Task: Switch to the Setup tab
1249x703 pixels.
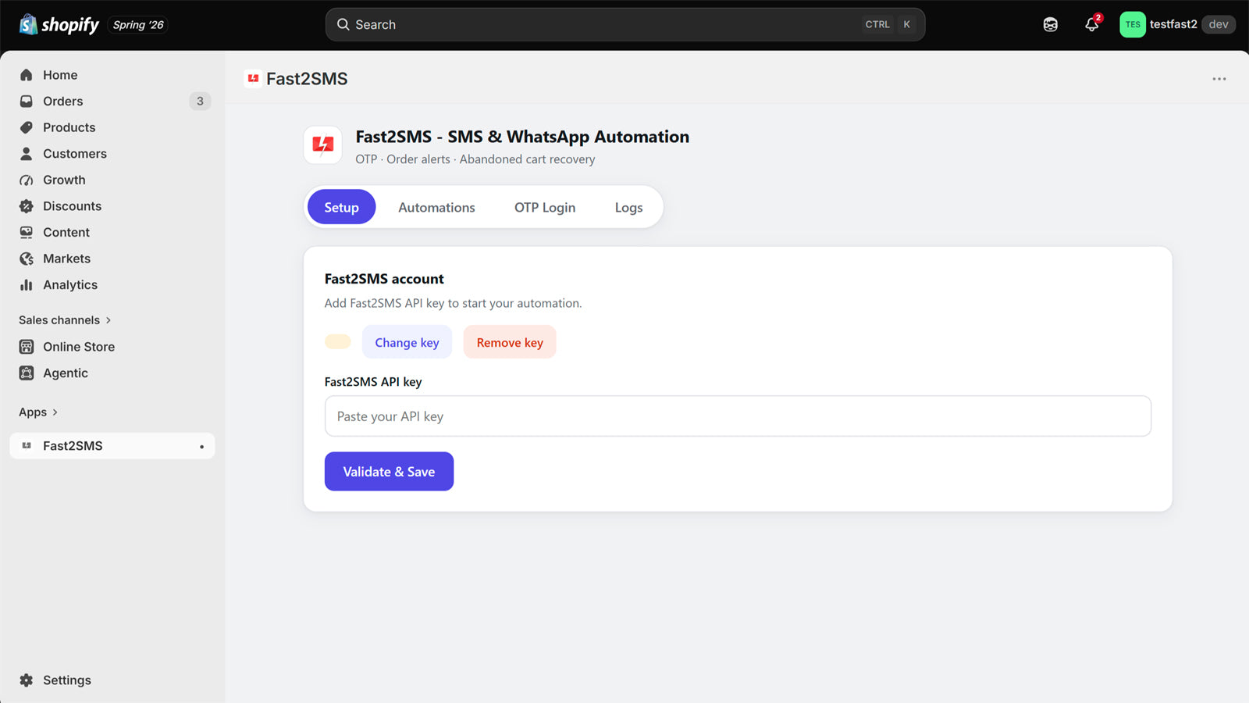Action: tap(341, 207)
